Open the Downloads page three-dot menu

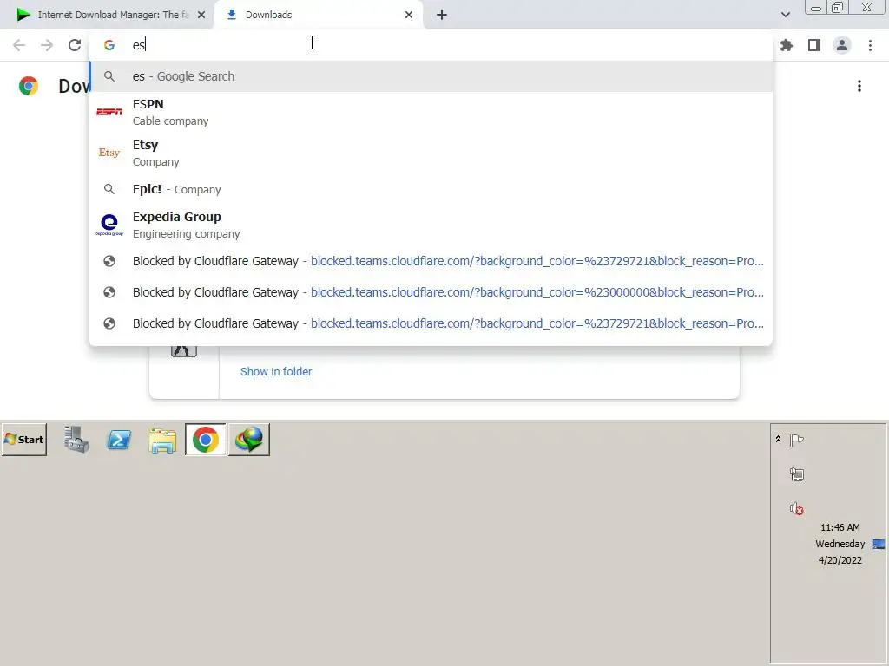point(859,86)
